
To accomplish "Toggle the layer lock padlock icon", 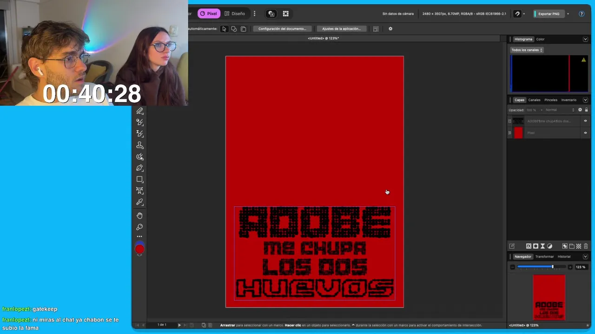I will tap(586, 110).
